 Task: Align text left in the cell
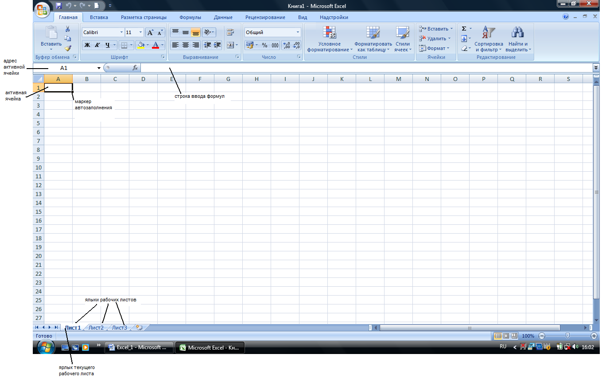175,45
